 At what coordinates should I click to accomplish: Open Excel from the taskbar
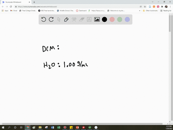click(x=59, y=127)
